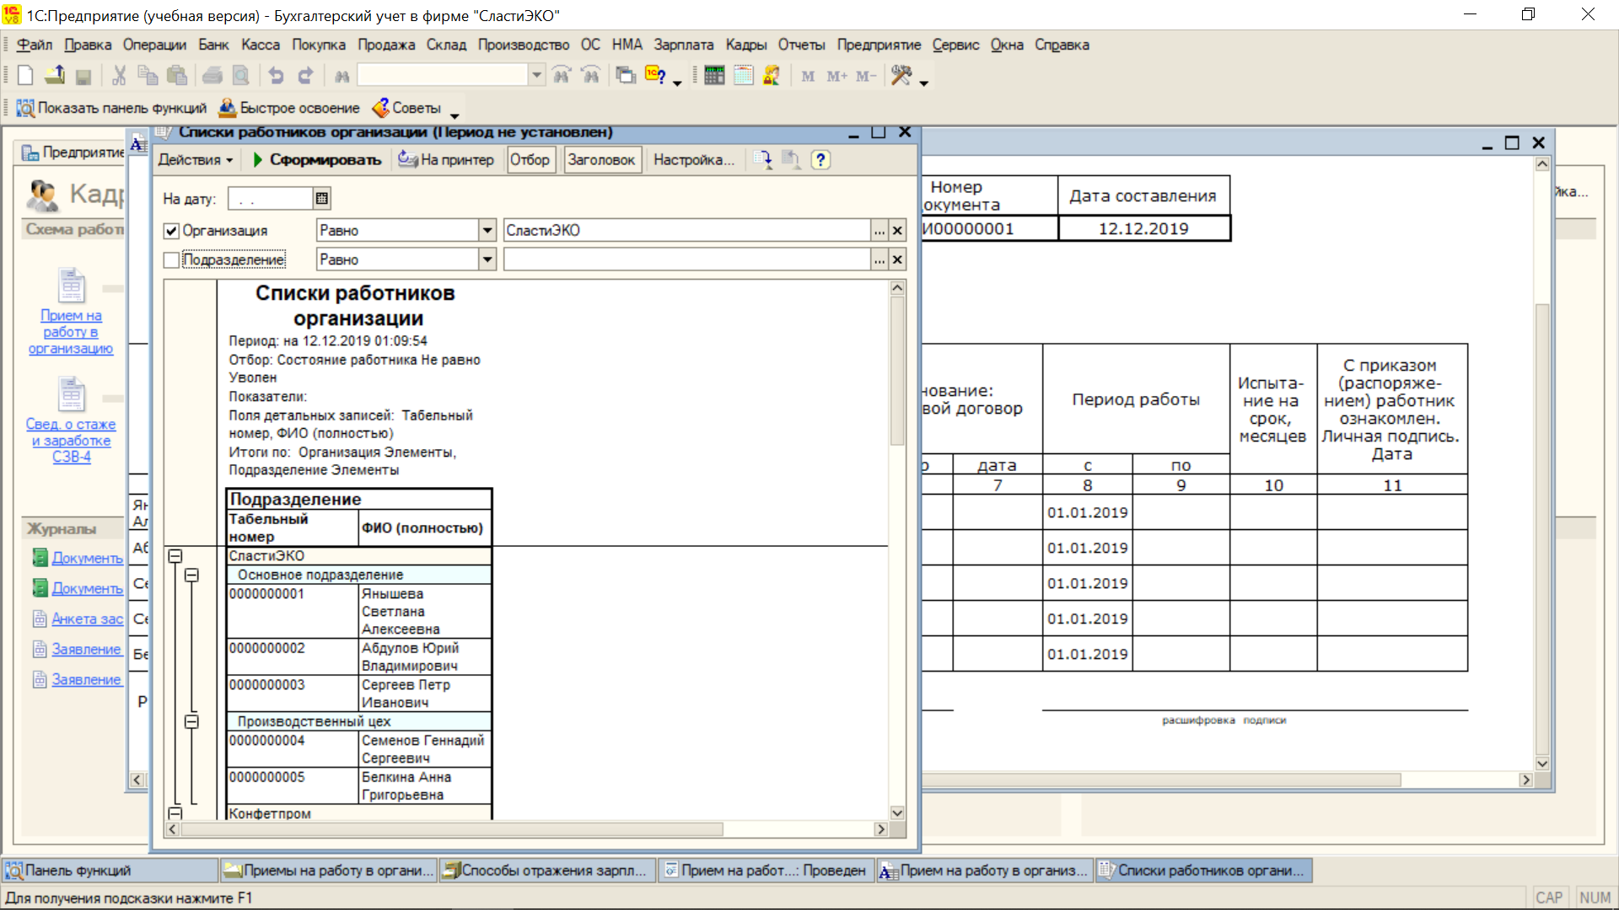
Task: Open the Зарплата menu
Action: [683, 45]
